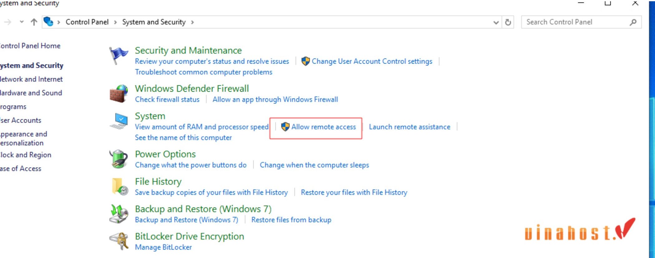Select Hardware and Sound in sidebar
The image size is (655, 258).
coord(31,93)
